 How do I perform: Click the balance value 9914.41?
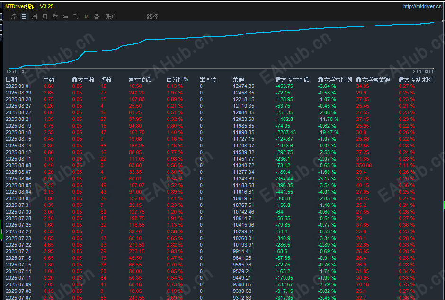(x=242, y=251)
